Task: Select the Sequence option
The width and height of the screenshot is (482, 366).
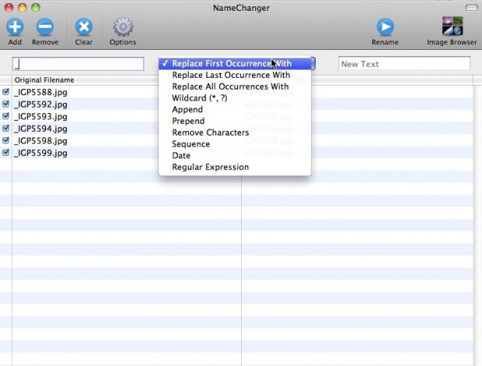Action: [x=235, y=144]
